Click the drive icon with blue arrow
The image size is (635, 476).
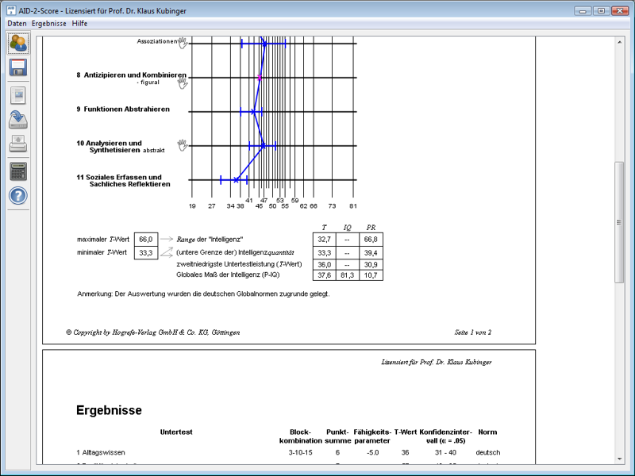(18, 120)
